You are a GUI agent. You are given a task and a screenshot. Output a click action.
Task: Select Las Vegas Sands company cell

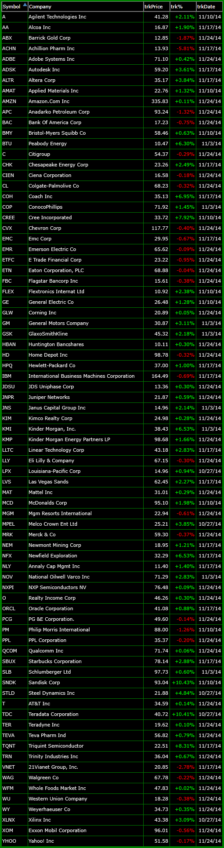pyautogui.click(x=86, y=482)
